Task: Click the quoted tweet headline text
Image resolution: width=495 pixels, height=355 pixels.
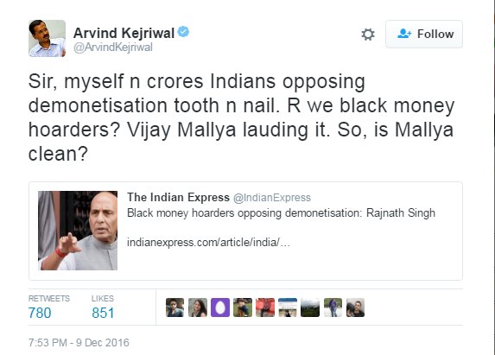Action: (x=281, y=213)
